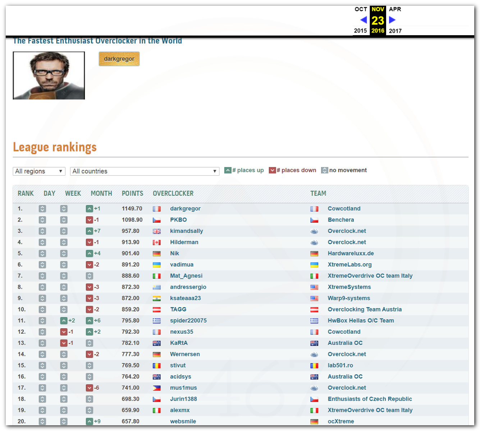Select the 2017 capture year
Viewport: 480px width, 431px height.
coord(395,31)
